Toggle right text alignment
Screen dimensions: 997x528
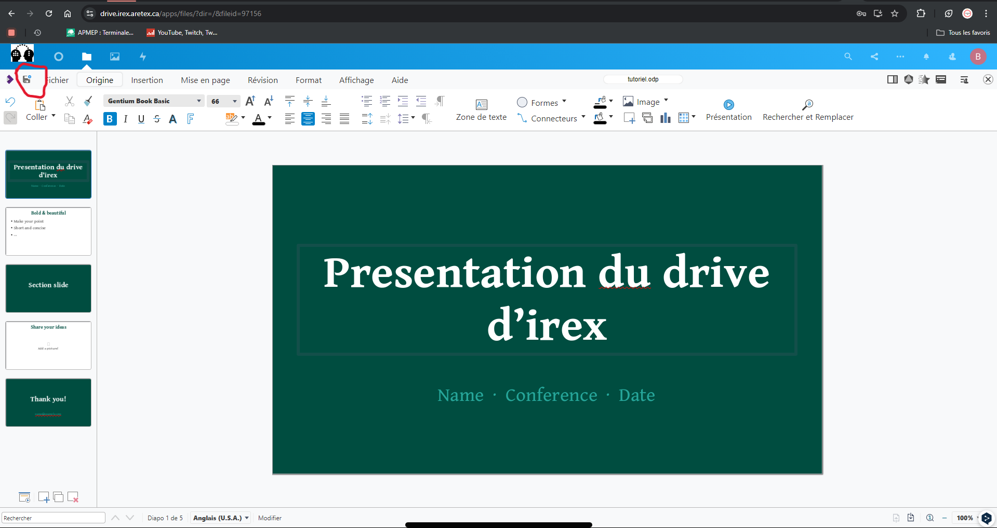tap(326, 119)
